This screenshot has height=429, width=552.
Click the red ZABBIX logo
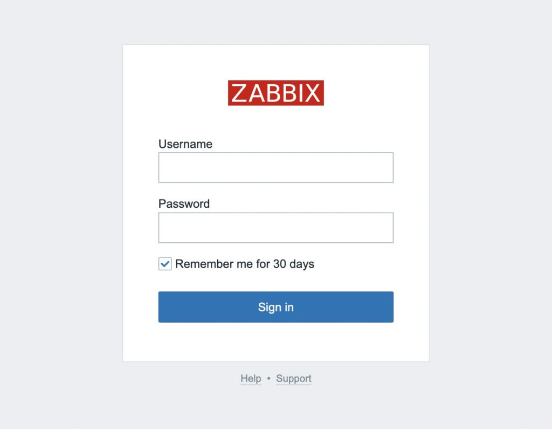(275, 93)
